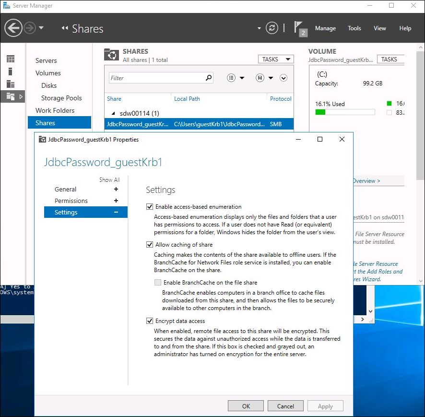
Task: Open Work Folders in the navigation pane
Action: click(x=55, y=110)
